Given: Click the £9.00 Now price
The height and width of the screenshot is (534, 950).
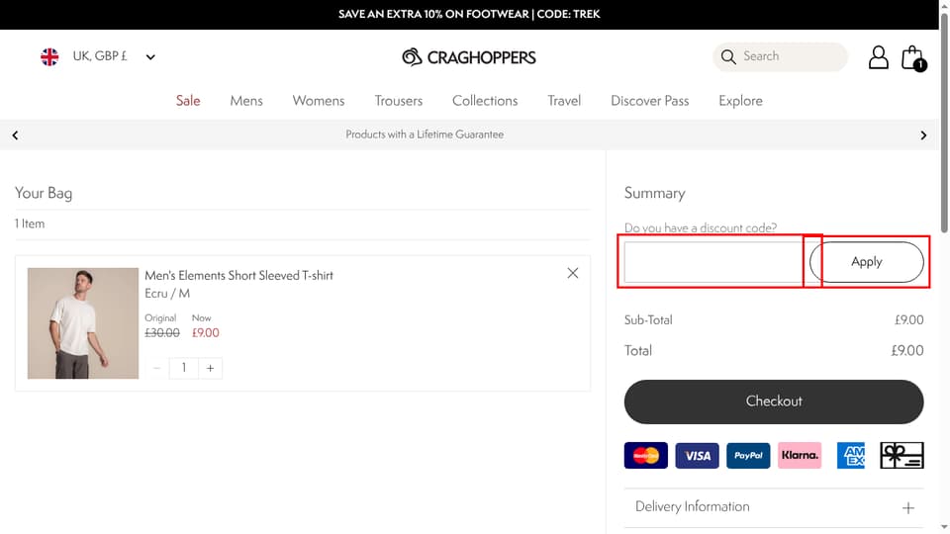Looking at the screenshot, I should pyautogui.click(x=206, y=333).
